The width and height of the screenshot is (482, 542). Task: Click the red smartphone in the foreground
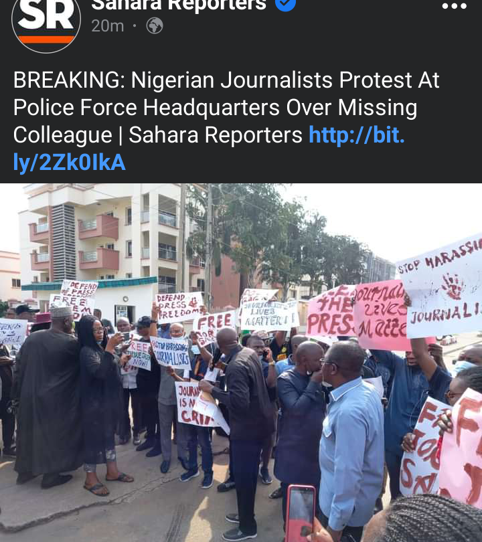(300, 513)
